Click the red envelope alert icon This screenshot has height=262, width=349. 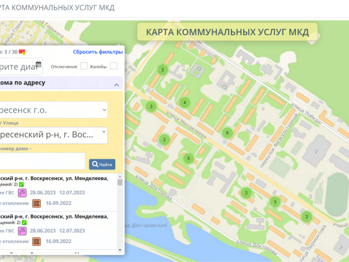coord(22,52)
